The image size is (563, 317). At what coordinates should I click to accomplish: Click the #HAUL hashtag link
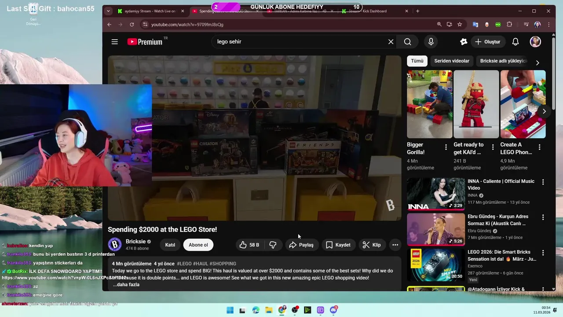tap(201, 264)
